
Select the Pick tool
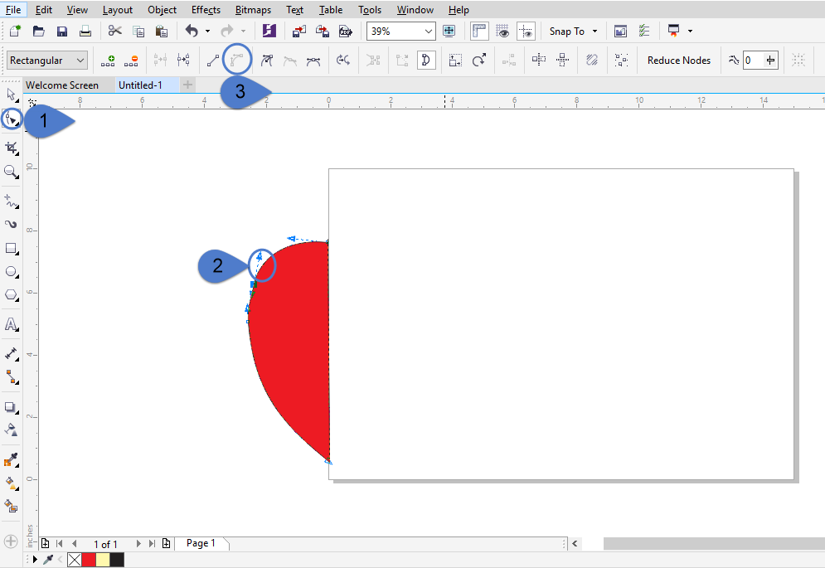[11, 95]
